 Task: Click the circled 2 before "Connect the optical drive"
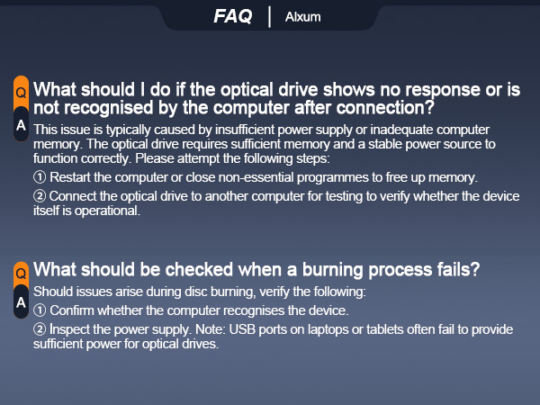click(40, 195)
